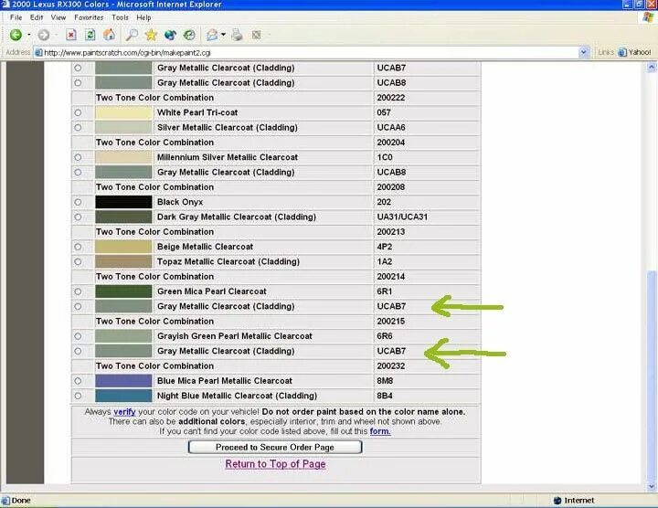Image resolution: width=658 pixels, height=508 pixels.
Task: Click the Return to Top of Page link
Action: click(275, 464)
